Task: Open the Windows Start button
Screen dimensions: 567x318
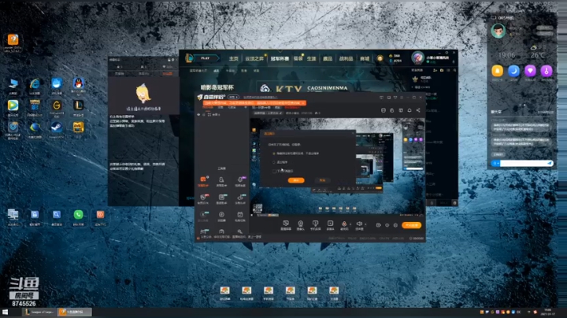Action: coord(5,312)
